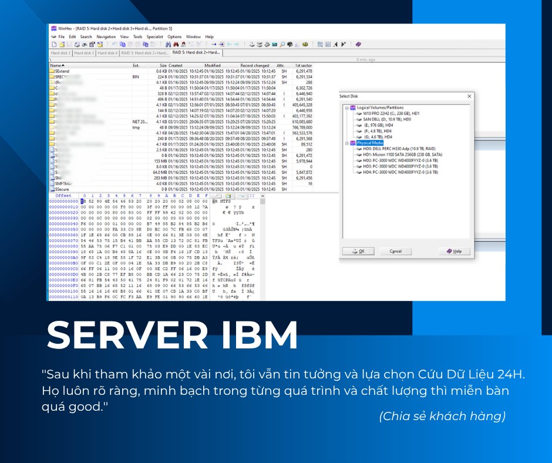This screenshot has height=463, width=552.
Task: Click the red binoculars Find Hex Values icon
Action: (x=176, y=45)
